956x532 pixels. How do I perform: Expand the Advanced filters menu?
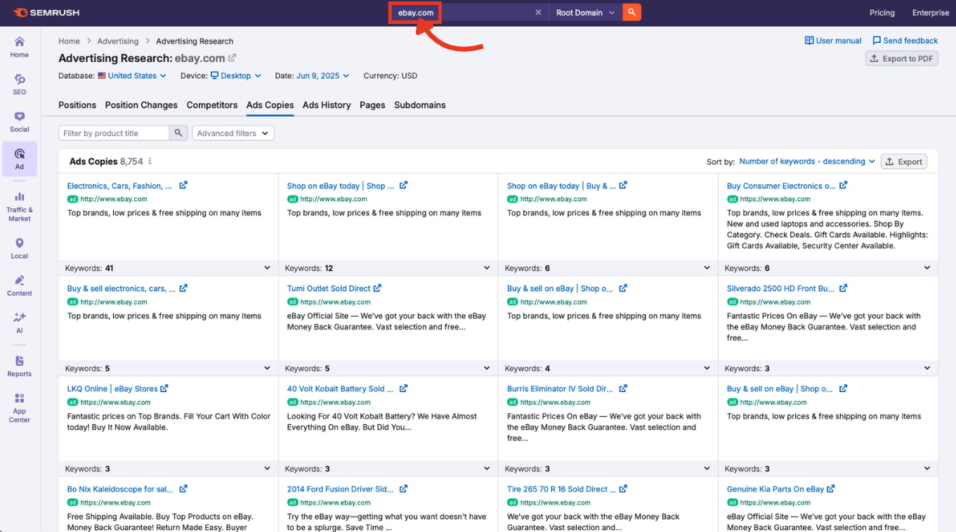point(233,133)
